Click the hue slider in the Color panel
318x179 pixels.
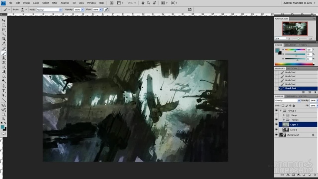[295, 50]
